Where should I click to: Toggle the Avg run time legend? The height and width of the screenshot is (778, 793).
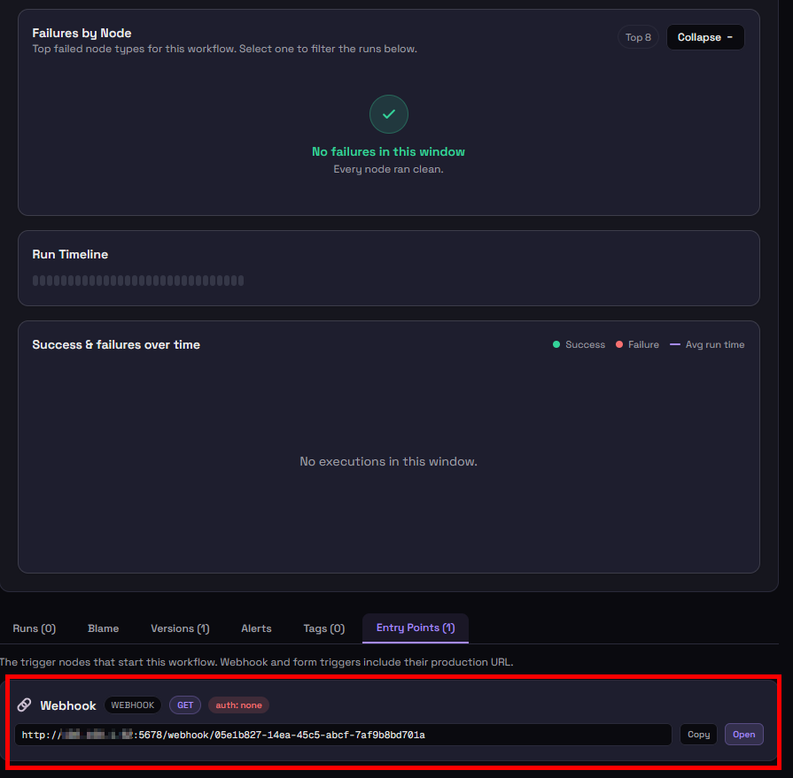(x=707, y=344)
